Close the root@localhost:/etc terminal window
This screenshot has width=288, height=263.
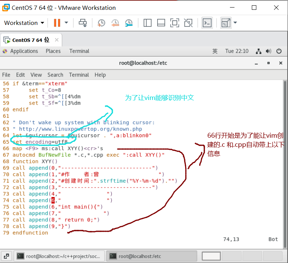tap(281, 63)
